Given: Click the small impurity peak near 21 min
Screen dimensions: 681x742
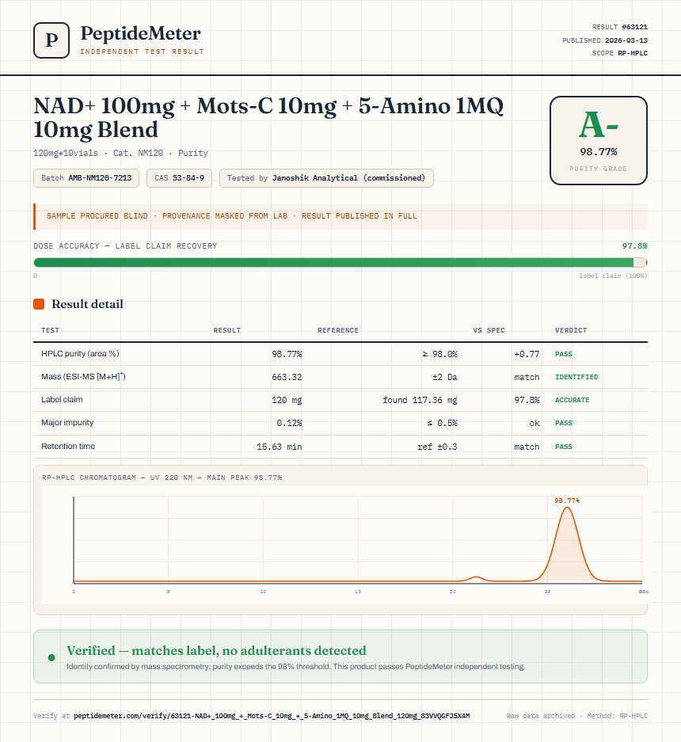Looking at the screenshot, I should tap(476, 578).
